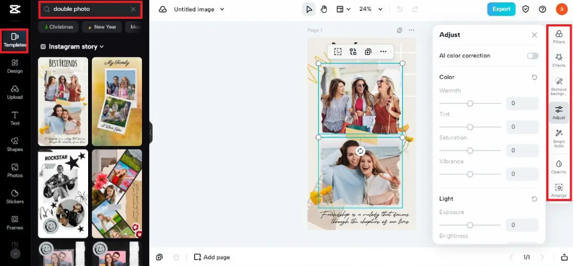Open the Effects tool
This screenshot has height=266, width=573.
(559, 60)
